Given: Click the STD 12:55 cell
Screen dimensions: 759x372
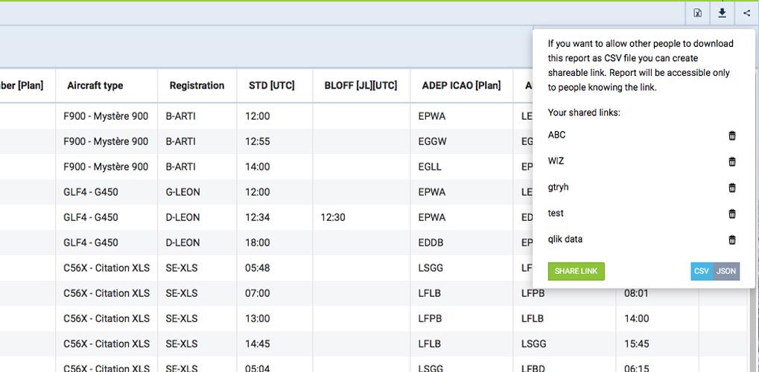Looking at the screenshot, I should point(274,142).
